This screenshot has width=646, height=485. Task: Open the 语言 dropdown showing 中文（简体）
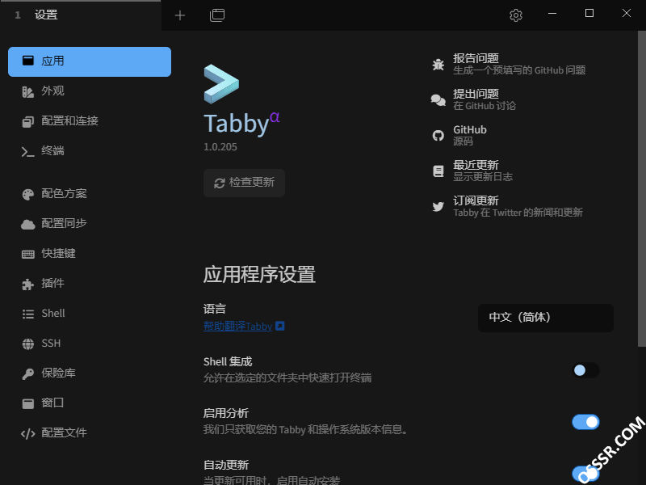546,318
